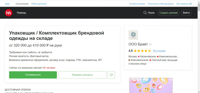Click the green Откликнуться button
The width and height of the screenshot is (200, 93).
[x=33, y=75]
